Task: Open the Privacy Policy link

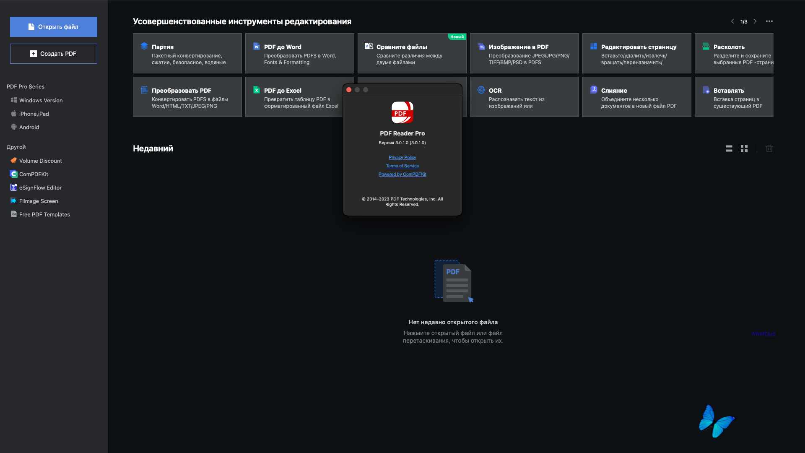Action: click(402, 158)
